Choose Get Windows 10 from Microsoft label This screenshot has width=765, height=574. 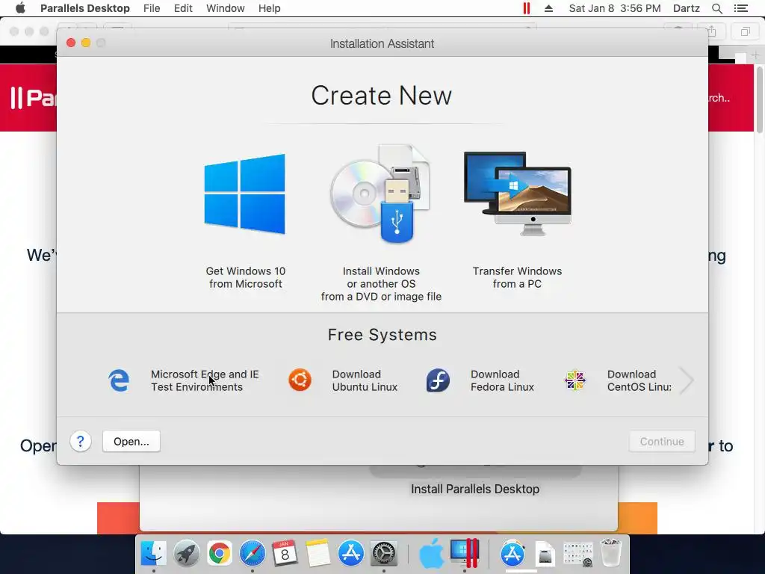pyautogui.click(x=245, y=277)
